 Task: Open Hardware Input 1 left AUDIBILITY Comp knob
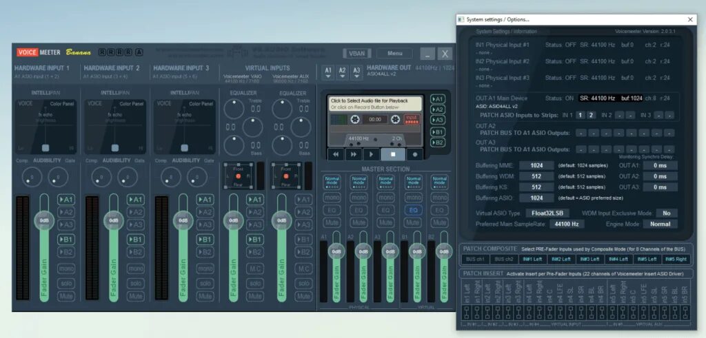tap(32, 177)
